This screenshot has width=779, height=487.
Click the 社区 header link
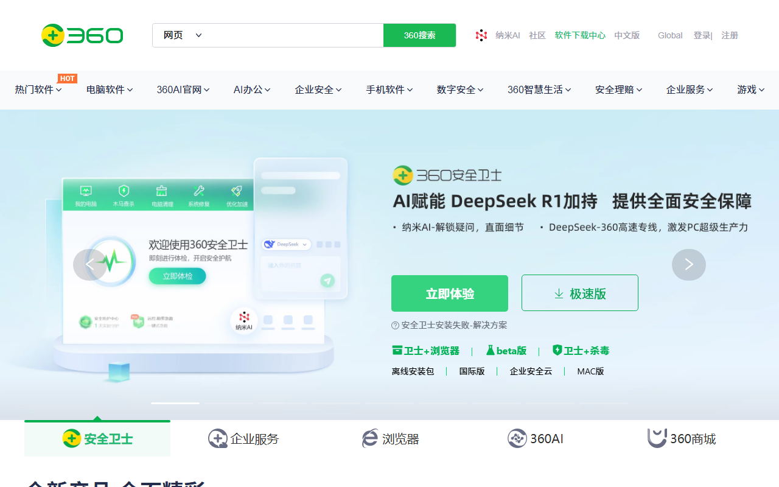click(537, 35)
